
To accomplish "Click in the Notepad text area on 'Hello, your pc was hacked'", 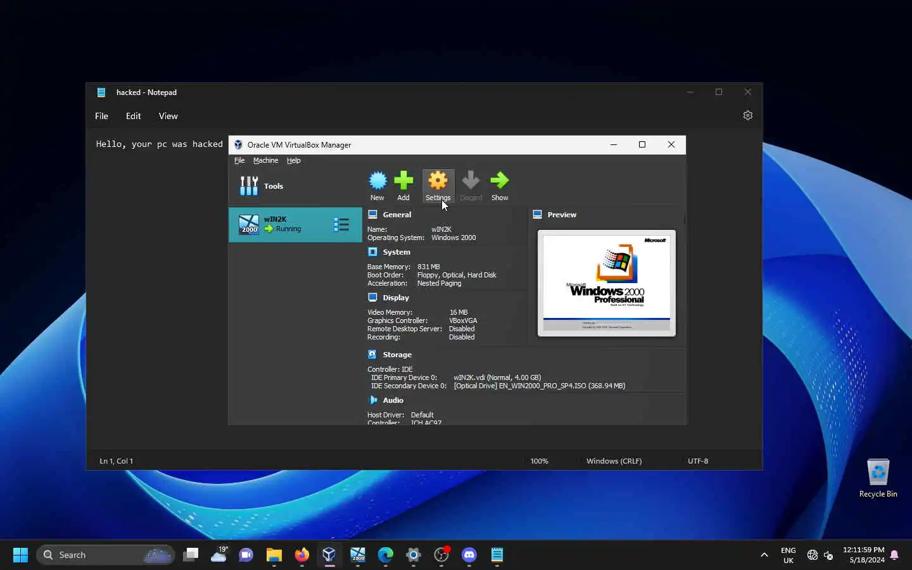I will coord(160,144).
